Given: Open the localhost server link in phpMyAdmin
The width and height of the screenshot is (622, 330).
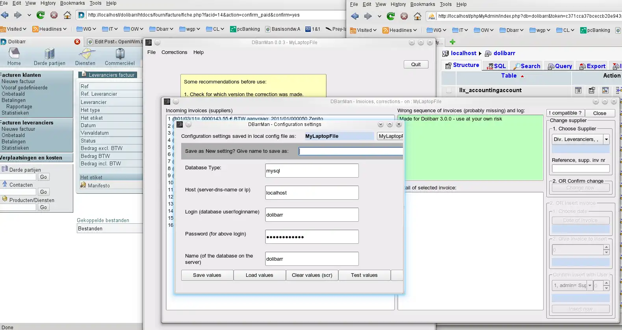Looking at the screenshot, I should point(464,53).
